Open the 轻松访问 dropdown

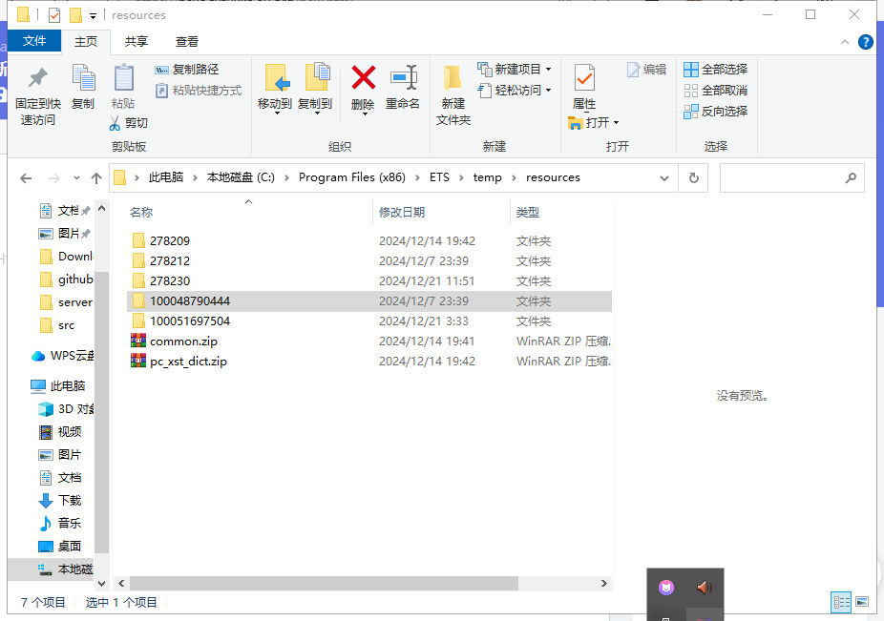pyautogui.click(x=549, y=91)
